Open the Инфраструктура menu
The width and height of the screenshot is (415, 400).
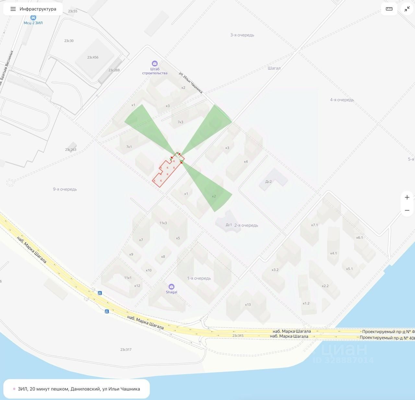click(x=33, y=9)
